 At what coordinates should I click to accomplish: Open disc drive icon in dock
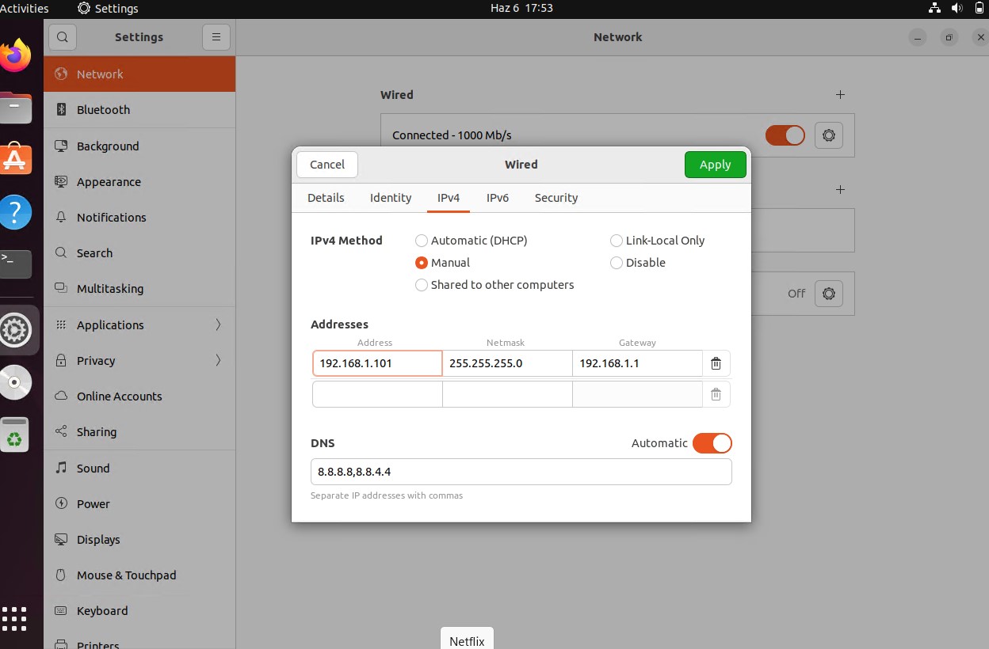15,382
